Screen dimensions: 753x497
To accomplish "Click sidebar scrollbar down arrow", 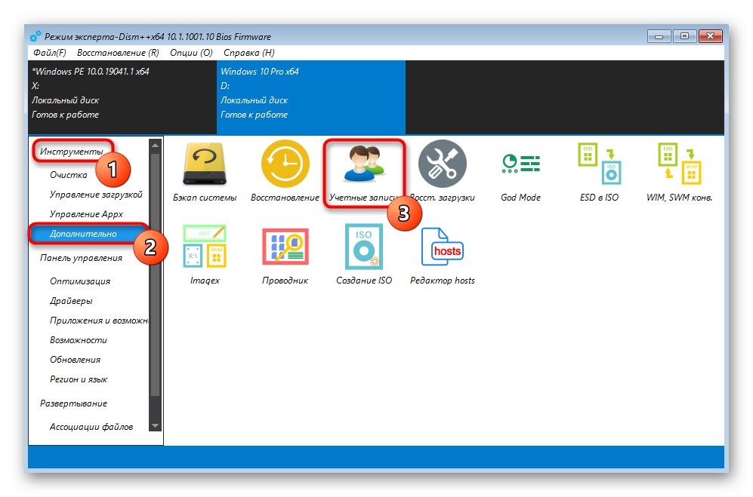I will pyautogui.click(x=155, y=425).
